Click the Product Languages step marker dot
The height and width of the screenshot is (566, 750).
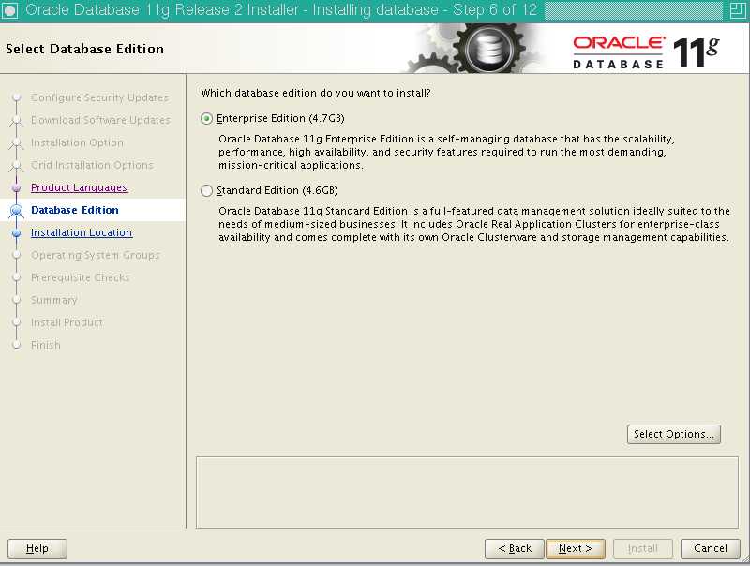click(x=17, y=187)
